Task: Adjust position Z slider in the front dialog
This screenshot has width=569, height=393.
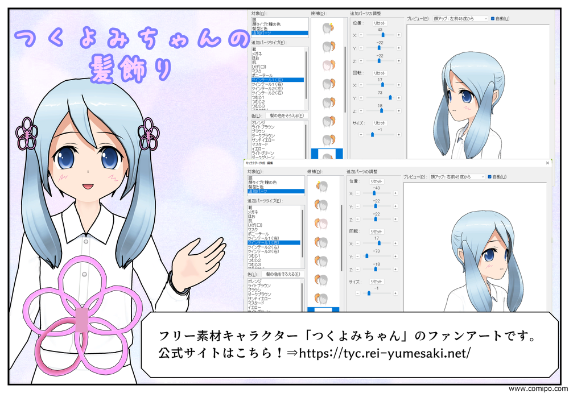Action: pos(376,219)
